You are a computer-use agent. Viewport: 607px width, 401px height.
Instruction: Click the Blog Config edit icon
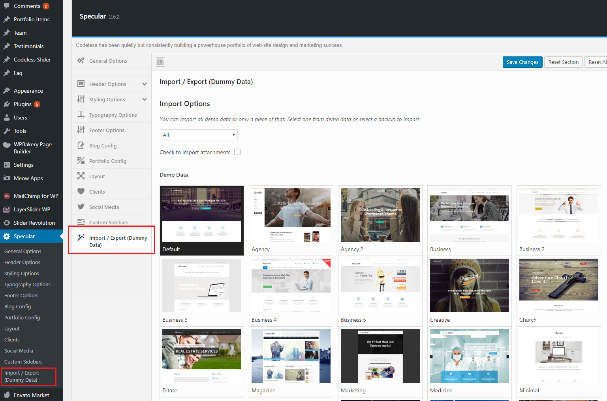81,145
